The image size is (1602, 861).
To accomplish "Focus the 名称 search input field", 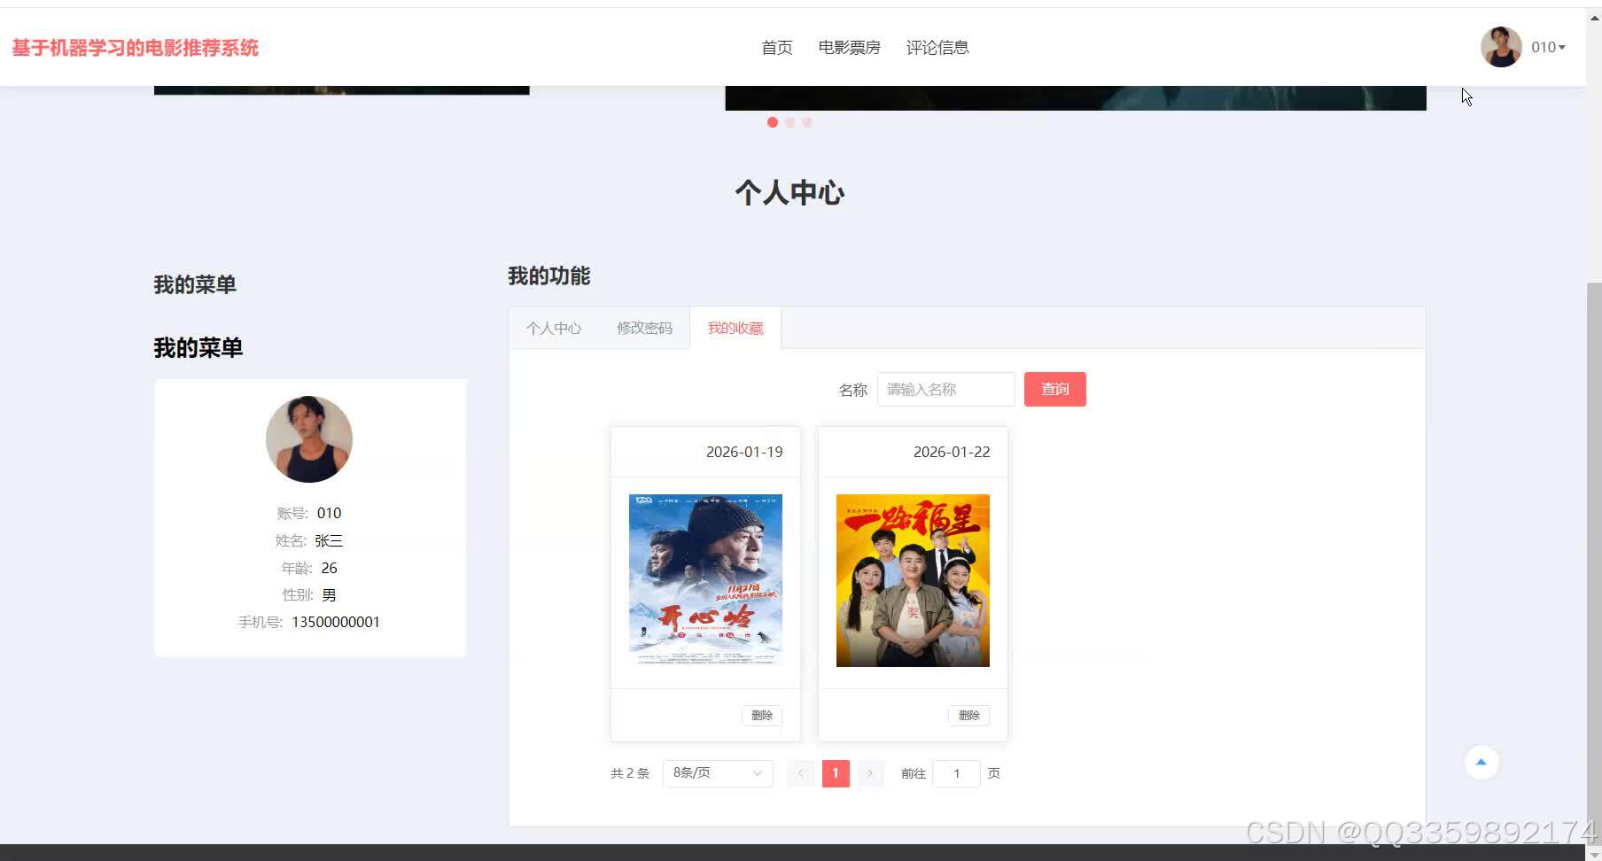I will tap(945, 389).
